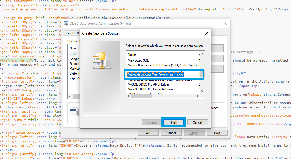Image resolution: width=291 pixels, height=159 pixels.
Task: Close the Create New Data Source dialog
Action: [x=207, y=33]
